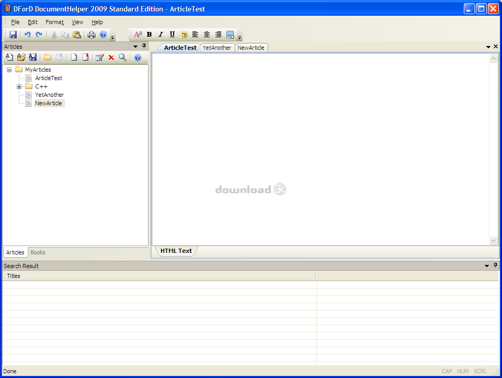Switch to the Books tab
The width and height of the screenshot is (502, 378).
tap(38, 252)
